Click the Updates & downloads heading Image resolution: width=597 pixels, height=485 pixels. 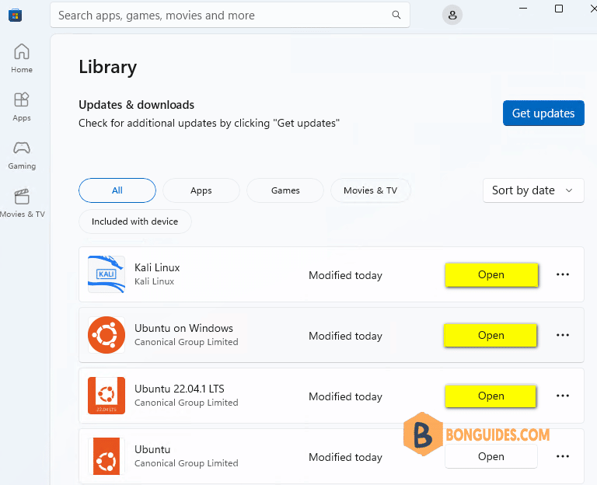[136, 105]
